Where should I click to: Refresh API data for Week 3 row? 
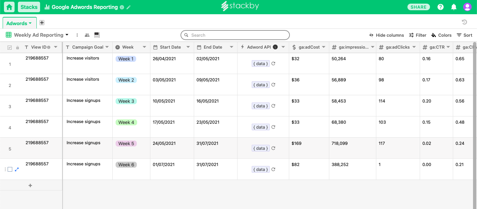coord(273,106)
